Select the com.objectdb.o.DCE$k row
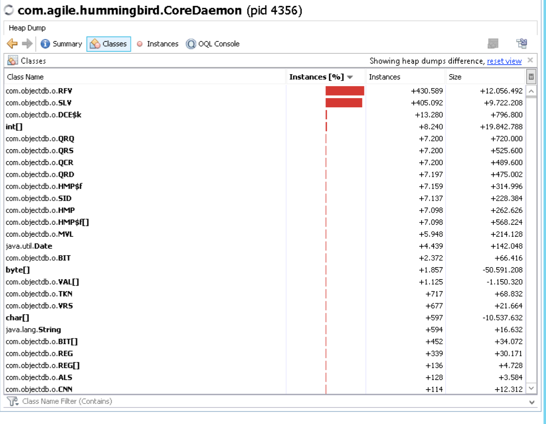The image size is (546, 424). (x=265, y=115)
